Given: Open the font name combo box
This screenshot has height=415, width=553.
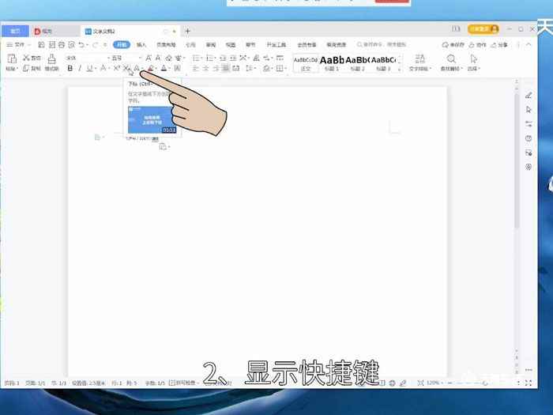Looking at the screenshot, I should 88,58.
